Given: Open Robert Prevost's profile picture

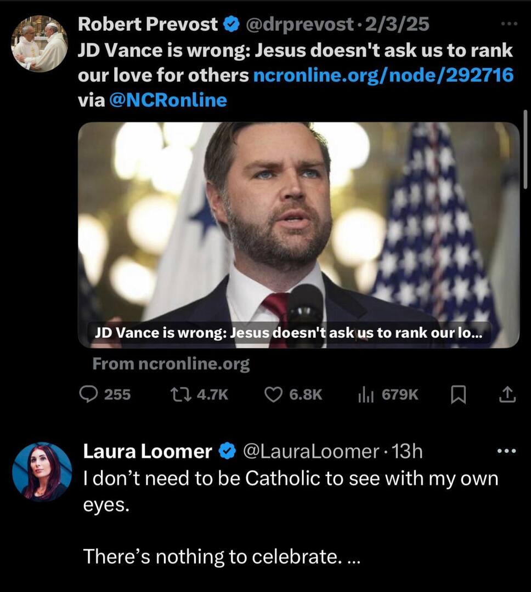Looking at the screenshot, I should coord(39,43).
